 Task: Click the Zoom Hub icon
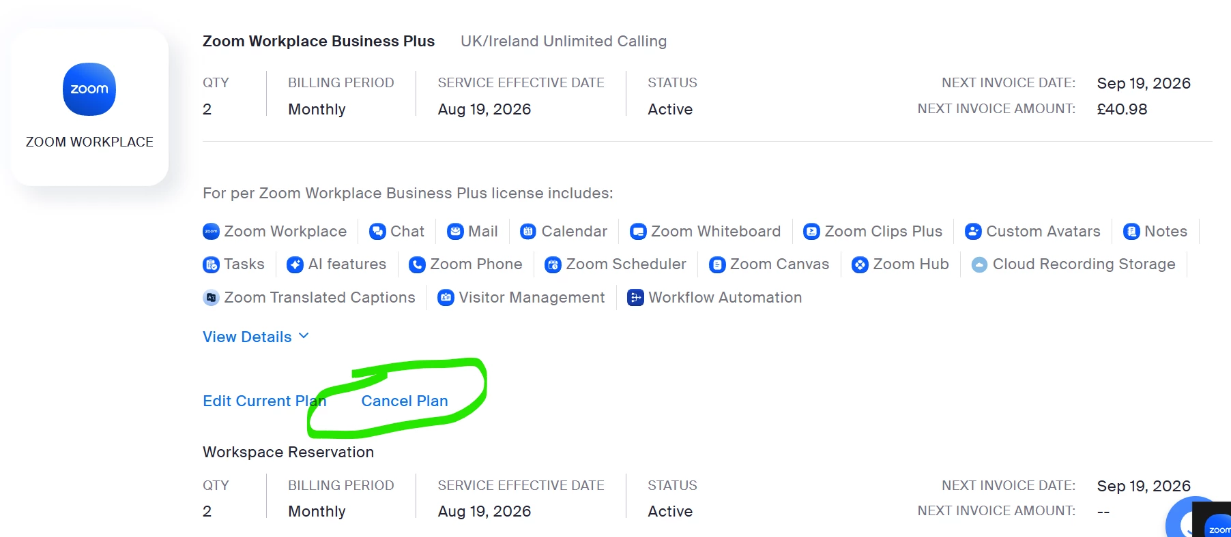(x=860, y=264)
